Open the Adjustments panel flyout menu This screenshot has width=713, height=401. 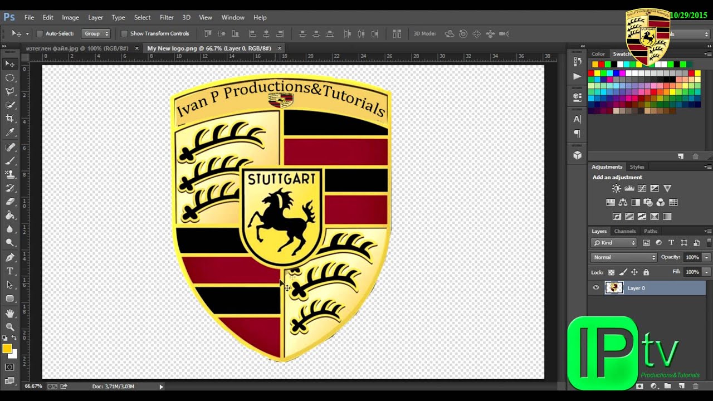[x=708, y=167]
